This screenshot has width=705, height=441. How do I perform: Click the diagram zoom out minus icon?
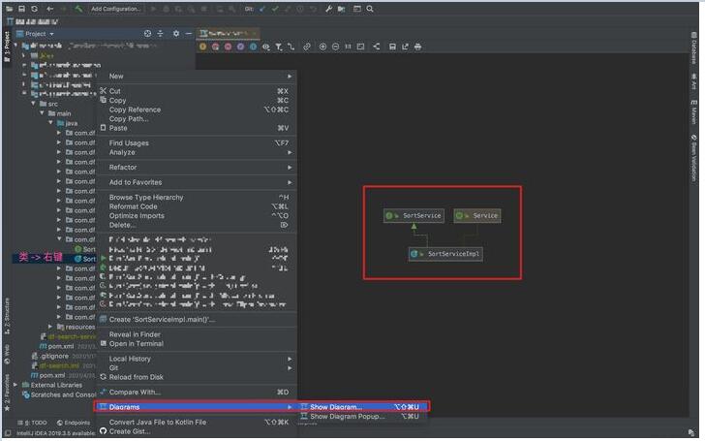pyautogui.click(x=335, y=47)
